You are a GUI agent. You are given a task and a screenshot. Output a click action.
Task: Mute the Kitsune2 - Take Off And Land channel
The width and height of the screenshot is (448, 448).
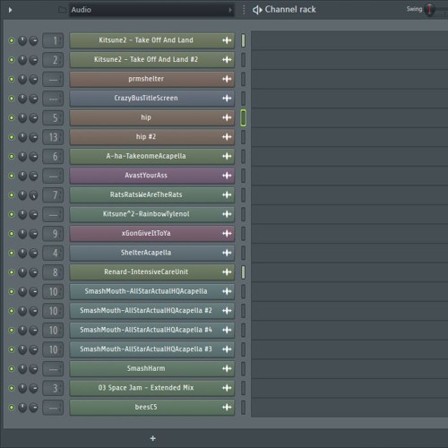click(12, 40)
